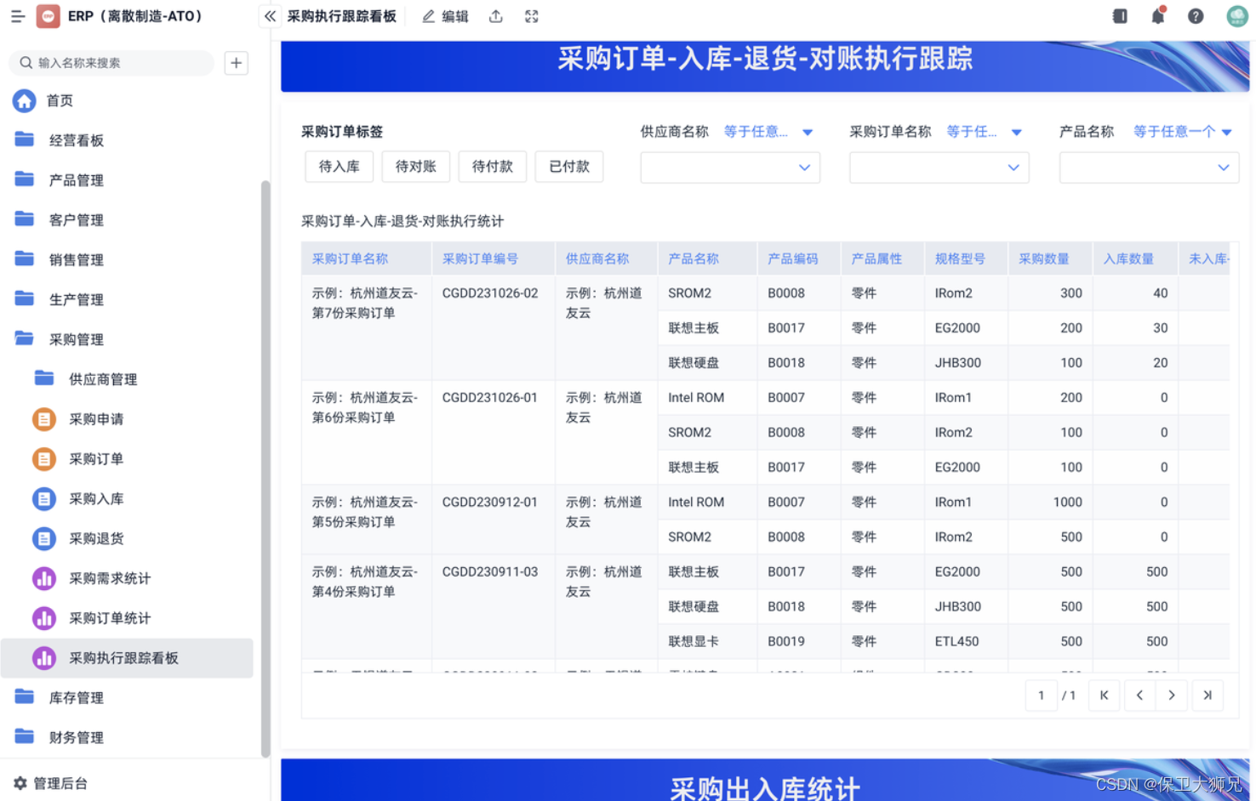Open 产品名称 value combo box

[1149, 168]
